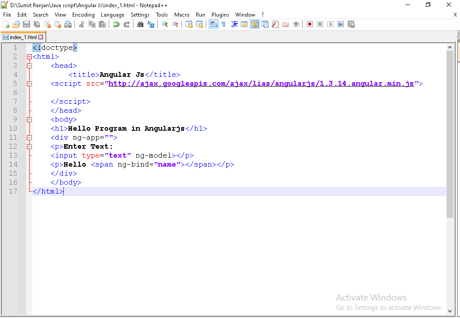The height and width of the screenshot is (318, 460).
Task: Close the index_1.html tab with its X button
Action: tap(41, 37)
